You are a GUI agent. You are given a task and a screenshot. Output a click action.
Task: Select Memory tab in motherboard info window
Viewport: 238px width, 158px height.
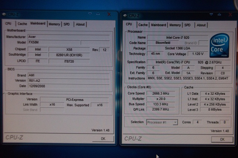tap(54, 24)
